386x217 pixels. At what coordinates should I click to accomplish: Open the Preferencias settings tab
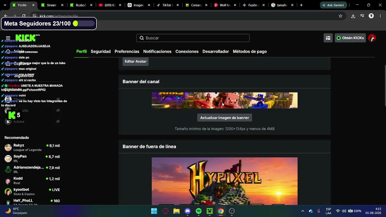click(x=127, y=52)
